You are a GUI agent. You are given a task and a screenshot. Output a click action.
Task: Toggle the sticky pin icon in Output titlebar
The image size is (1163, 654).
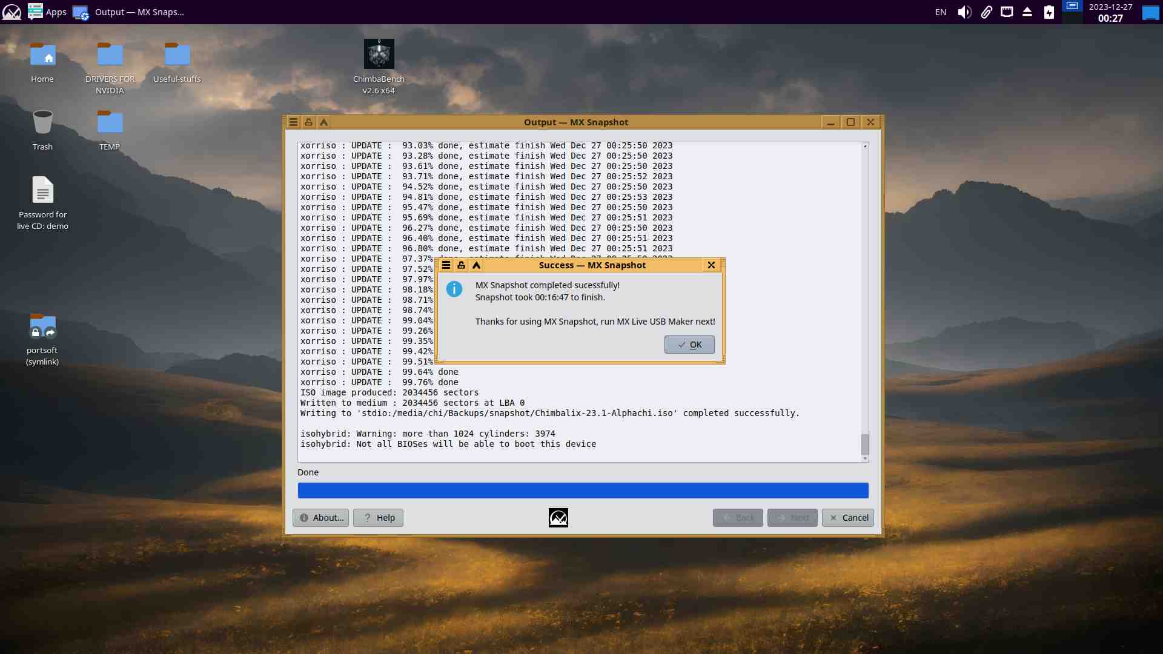[309, 122]
